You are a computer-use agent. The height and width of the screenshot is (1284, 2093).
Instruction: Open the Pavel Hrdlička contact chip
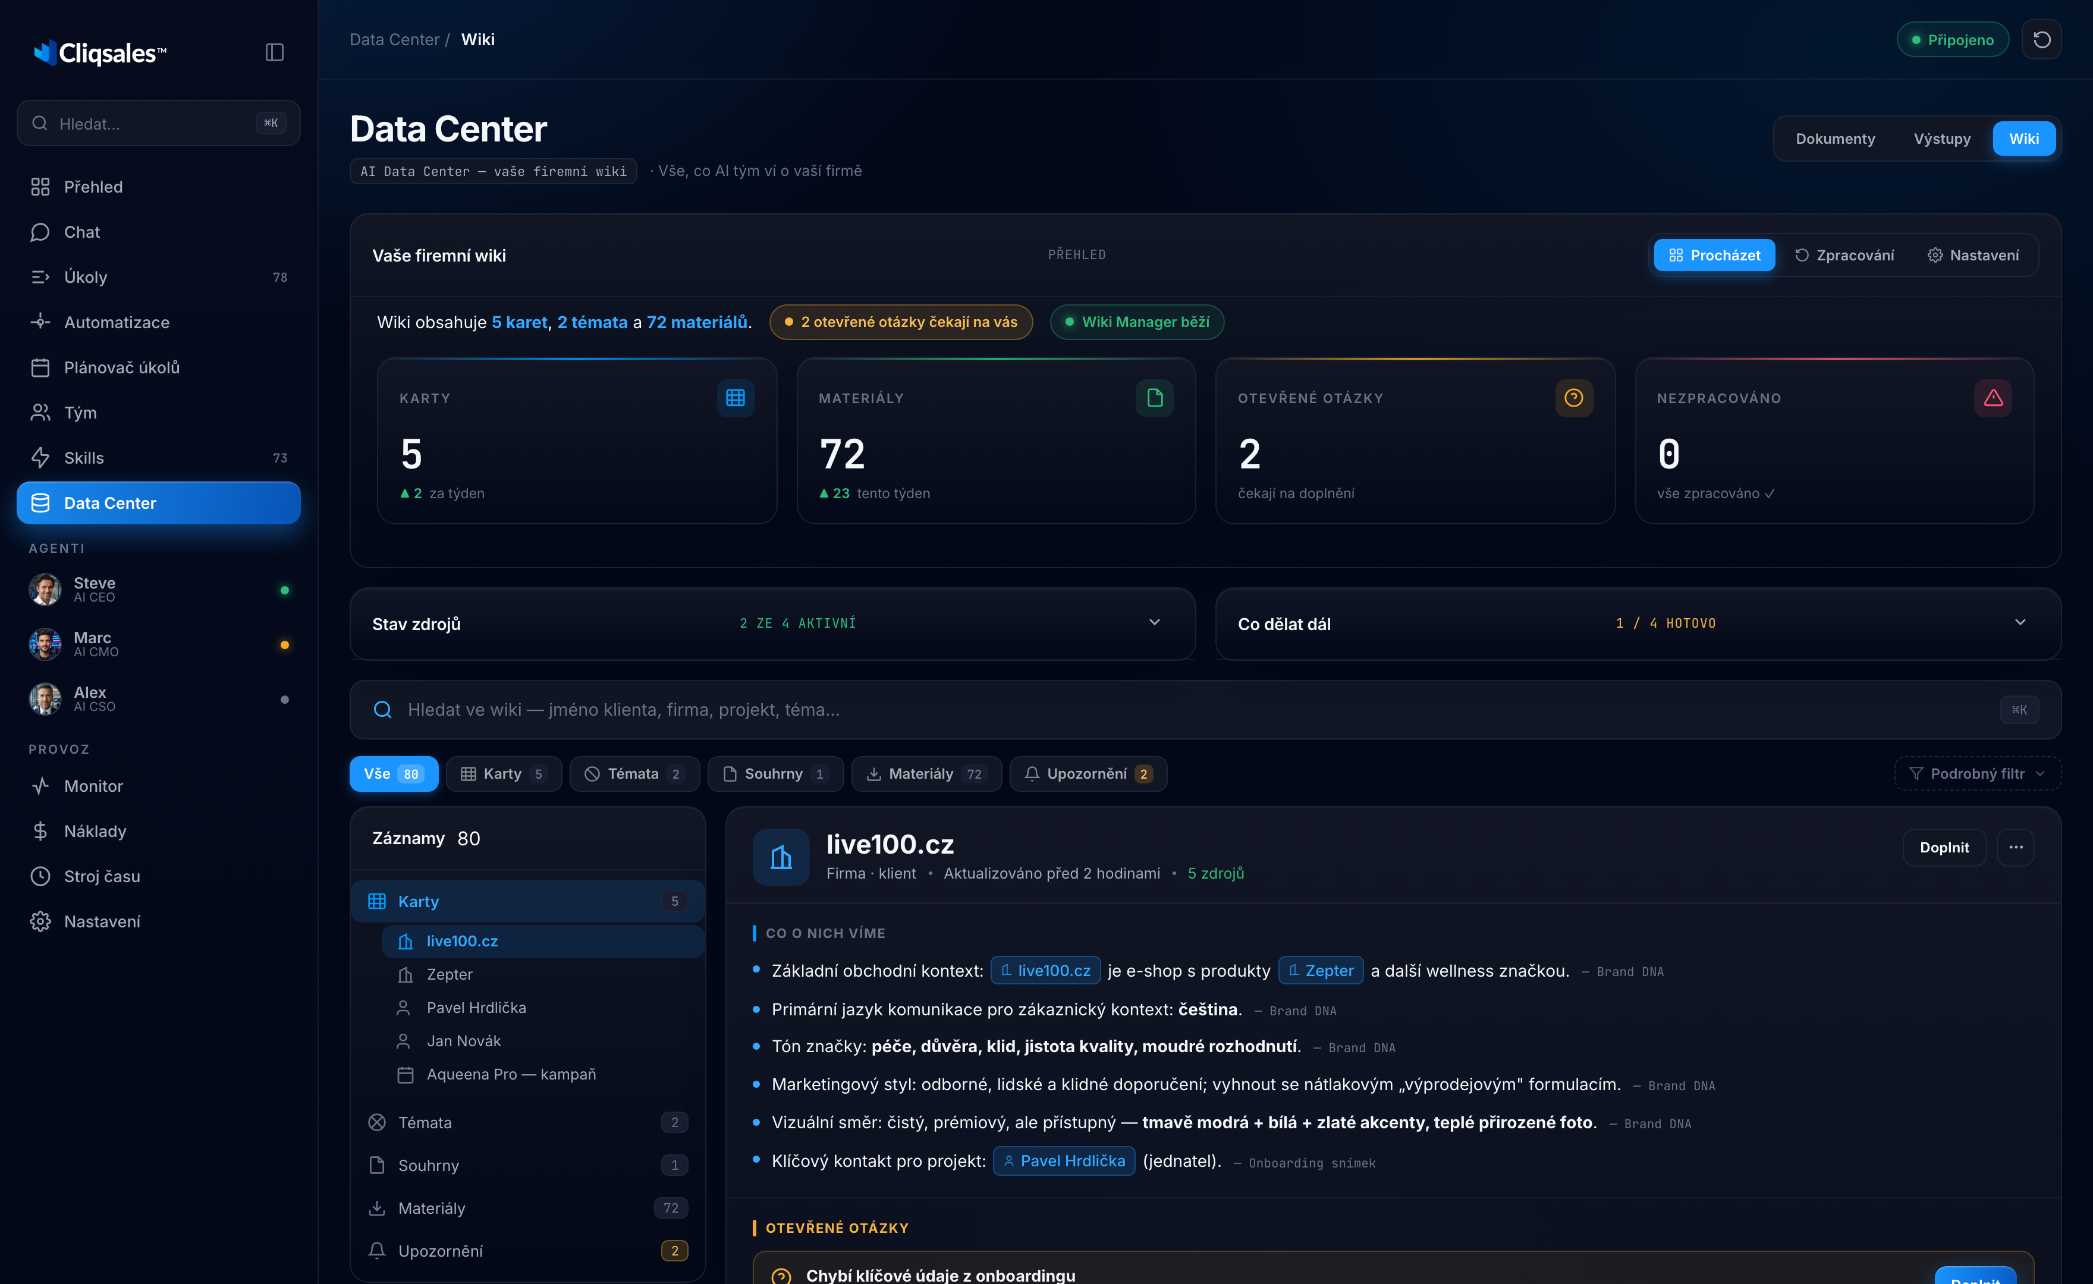(1064, 1161)
